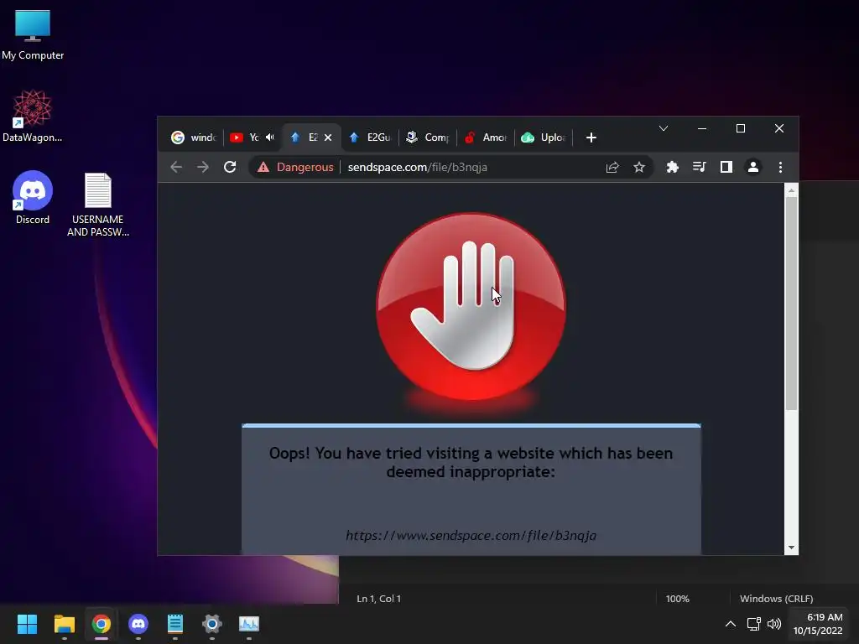Screen dimensions: 859x644
Task: Open Settings gear in taskbar
Action: (x=212, y=624)
